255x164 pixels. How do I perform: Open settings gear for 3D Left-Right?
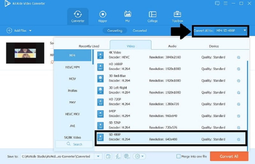pos(238,92)
